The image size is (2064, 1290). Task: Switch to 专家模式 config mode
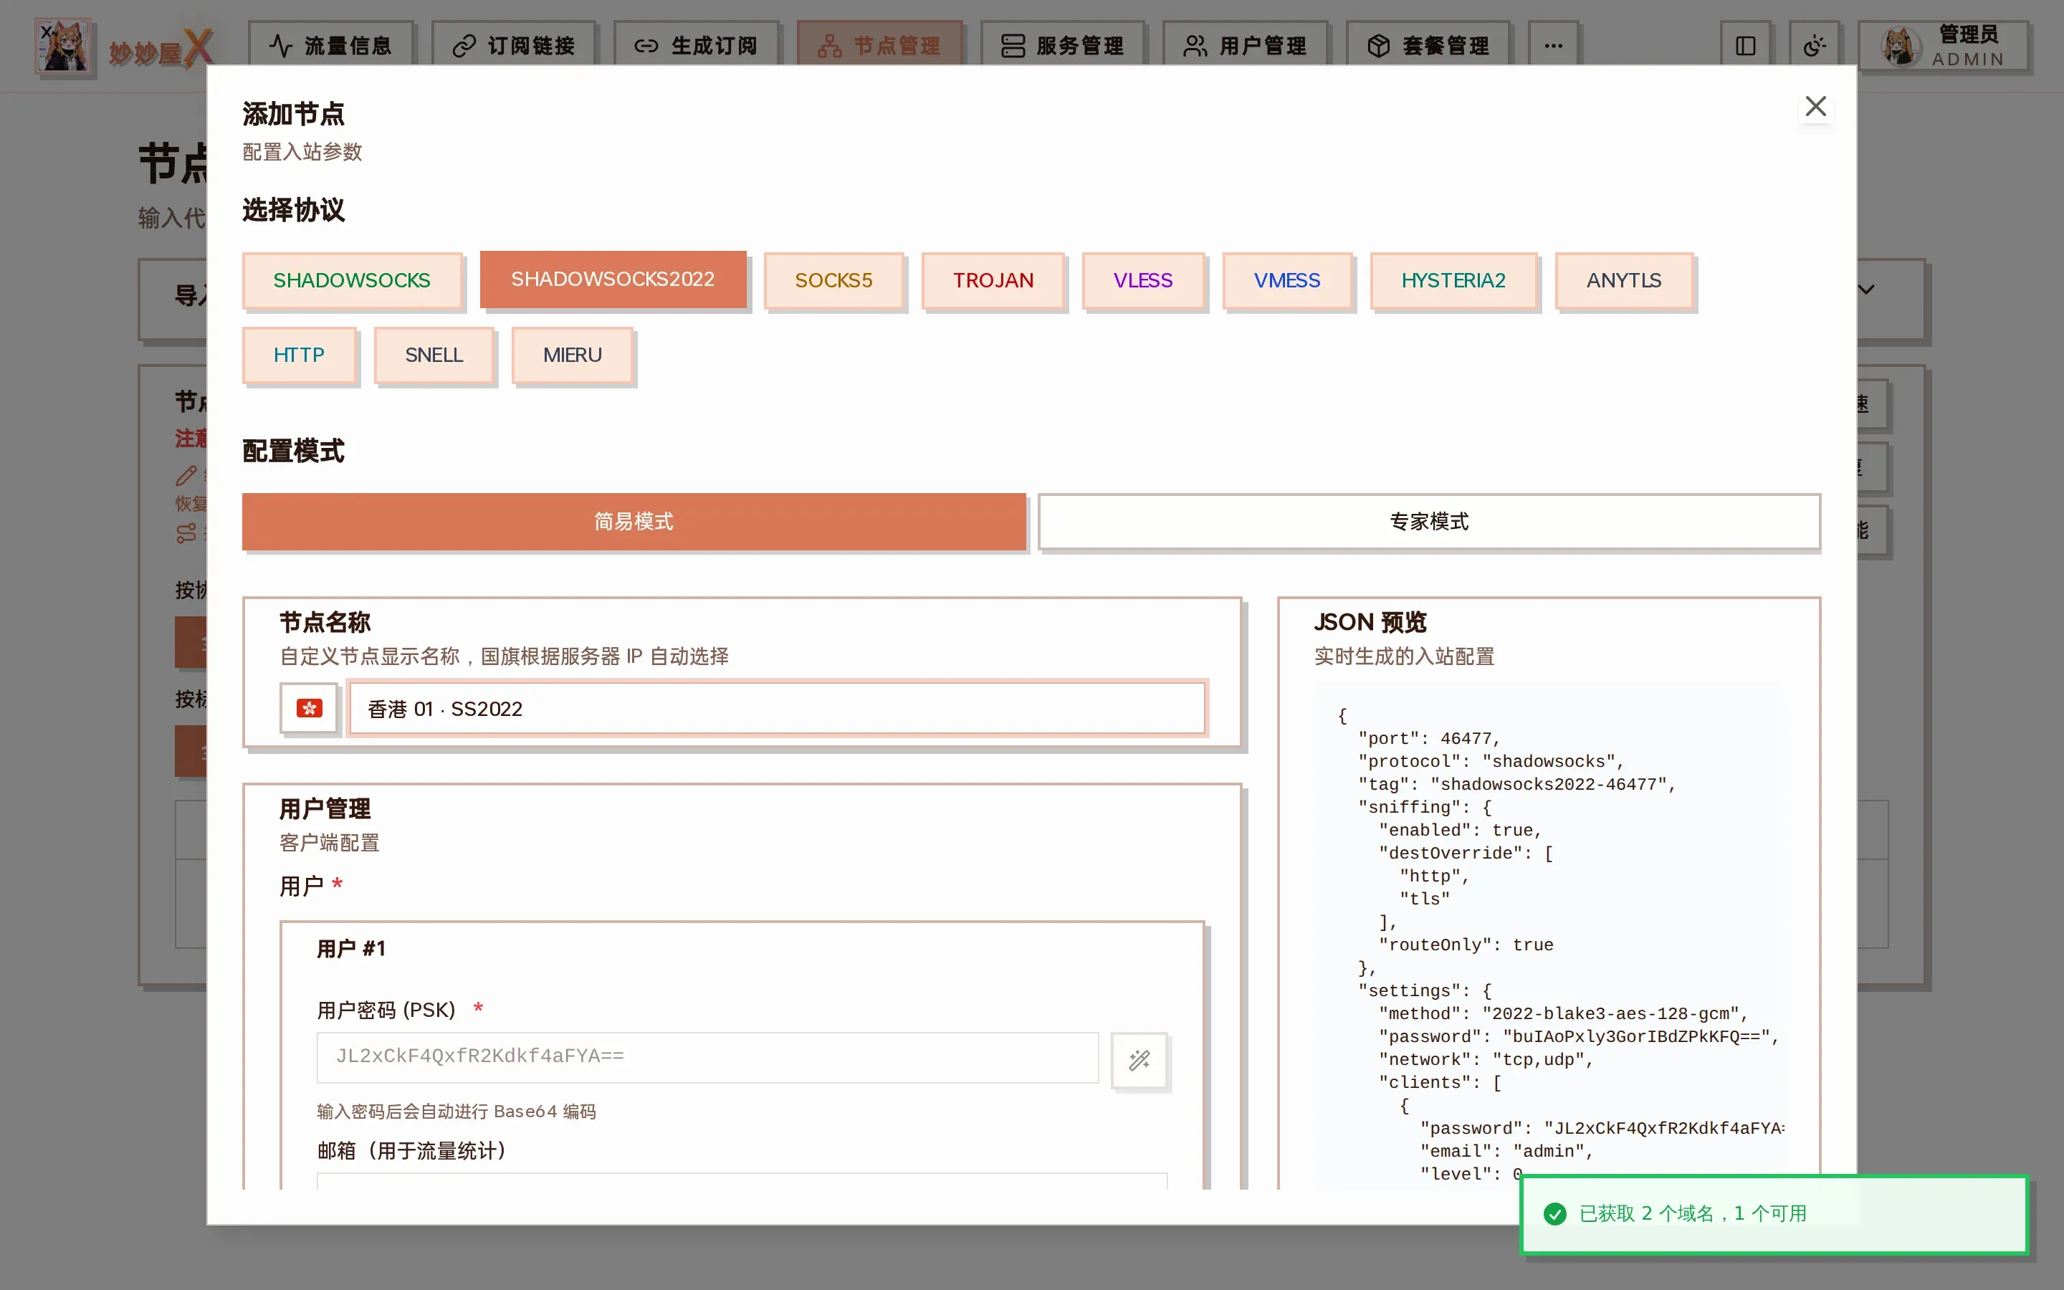pos(1428,521)
